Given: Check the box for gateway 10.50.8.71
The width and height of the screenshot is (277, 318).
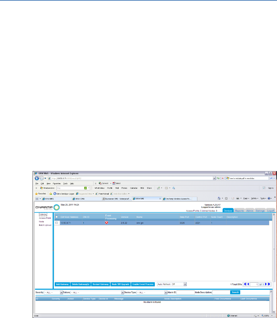Looking at the screenshot, I should pos(56,223).
